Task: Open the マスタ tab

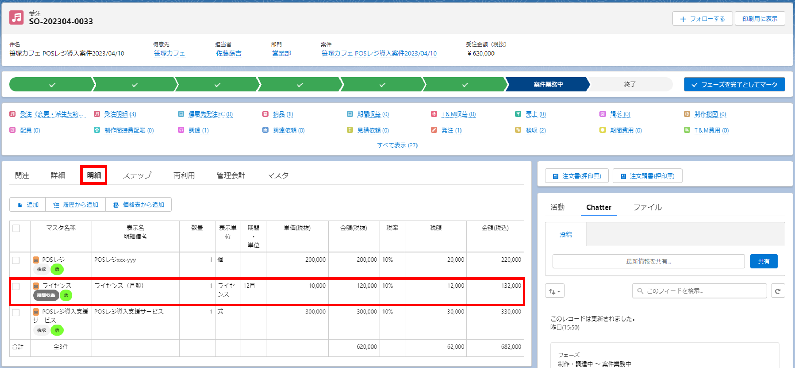Action: (x=278, y=175)
